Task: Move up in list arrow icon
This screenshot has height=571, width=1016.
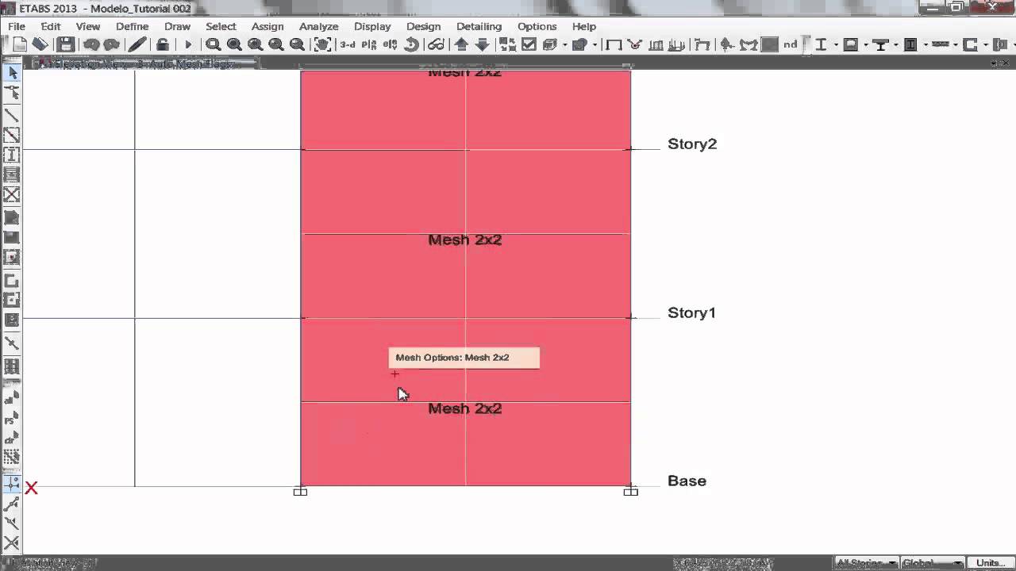Action: 461,44
